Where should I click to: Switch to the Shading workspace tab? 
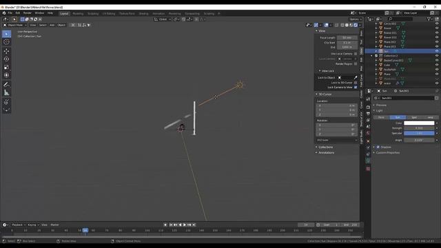[x=143, y=14]
